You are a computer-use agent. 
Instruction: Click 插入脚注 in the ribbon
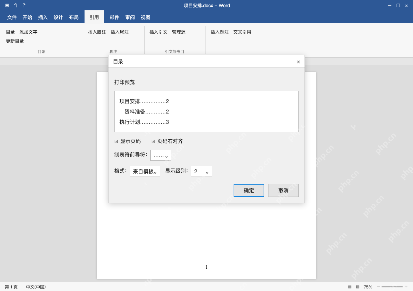pos(97,32)
